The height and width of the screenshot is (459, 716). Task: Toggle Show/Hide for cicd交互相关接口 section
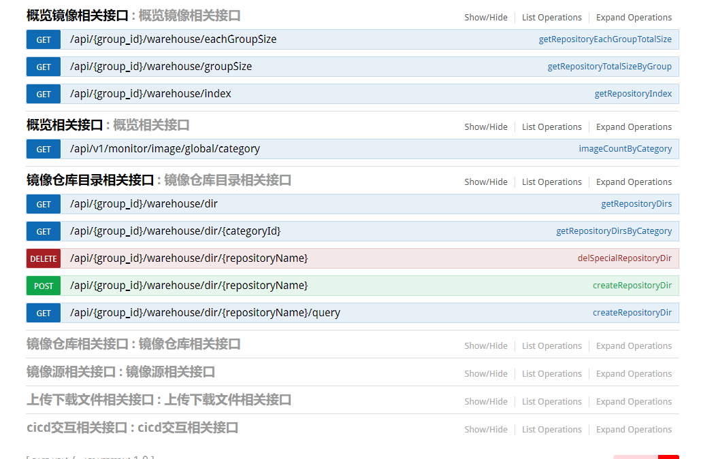pyautogui.click(x=486, y=429)
